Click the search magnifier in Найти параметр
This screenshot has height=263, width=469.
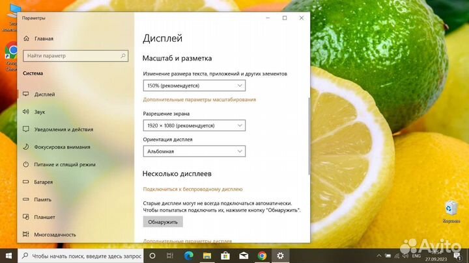pyautogui.click(x=123, y=56)
